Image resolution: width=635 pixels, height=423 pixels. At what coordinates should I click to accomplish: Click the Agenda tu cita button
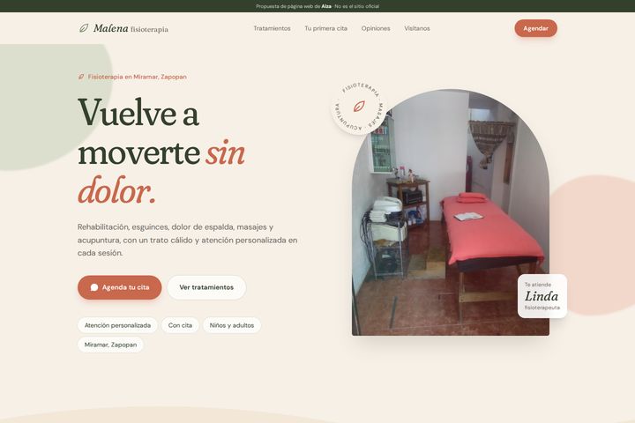pyautogui.click(x=119, y=287)
